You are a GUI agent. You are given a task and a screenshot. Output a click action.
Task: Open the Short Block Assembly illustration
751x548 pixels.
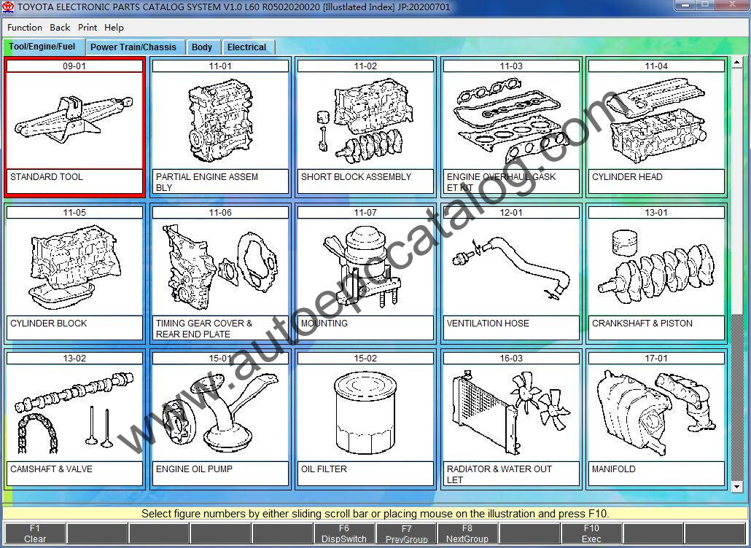(365, 120)
